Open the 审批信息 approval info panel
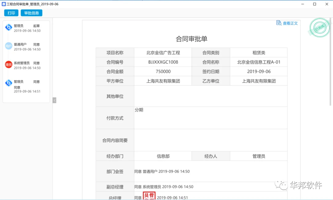Viewport: 333px width, 200px height. point(31,13)
